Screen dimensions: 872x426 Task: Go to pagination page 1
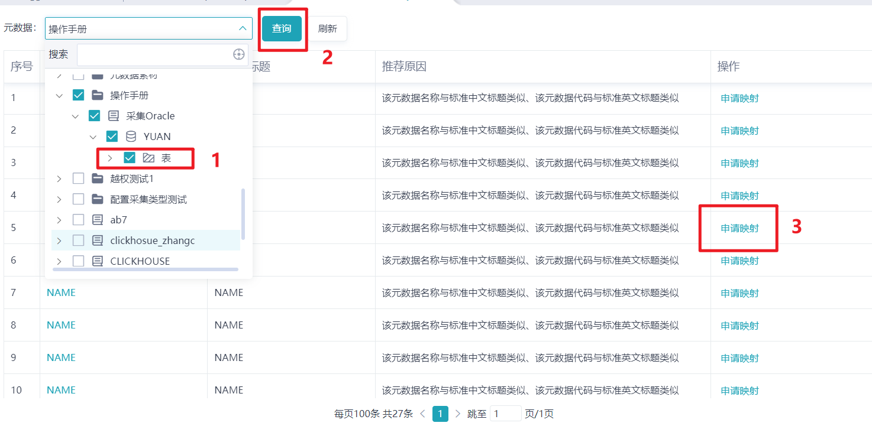pyautogui.click(x=440, y=414)
